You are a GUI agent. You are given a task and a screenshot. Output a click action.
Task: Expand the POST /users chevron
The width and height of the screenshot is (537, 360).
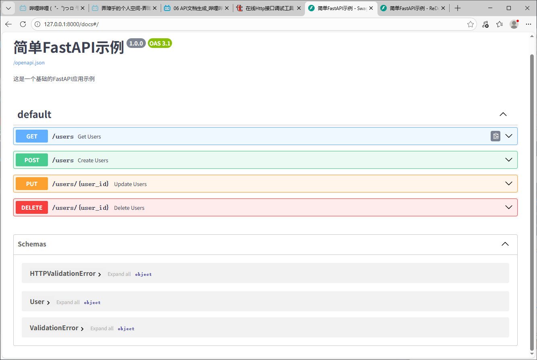pos(509,160)
